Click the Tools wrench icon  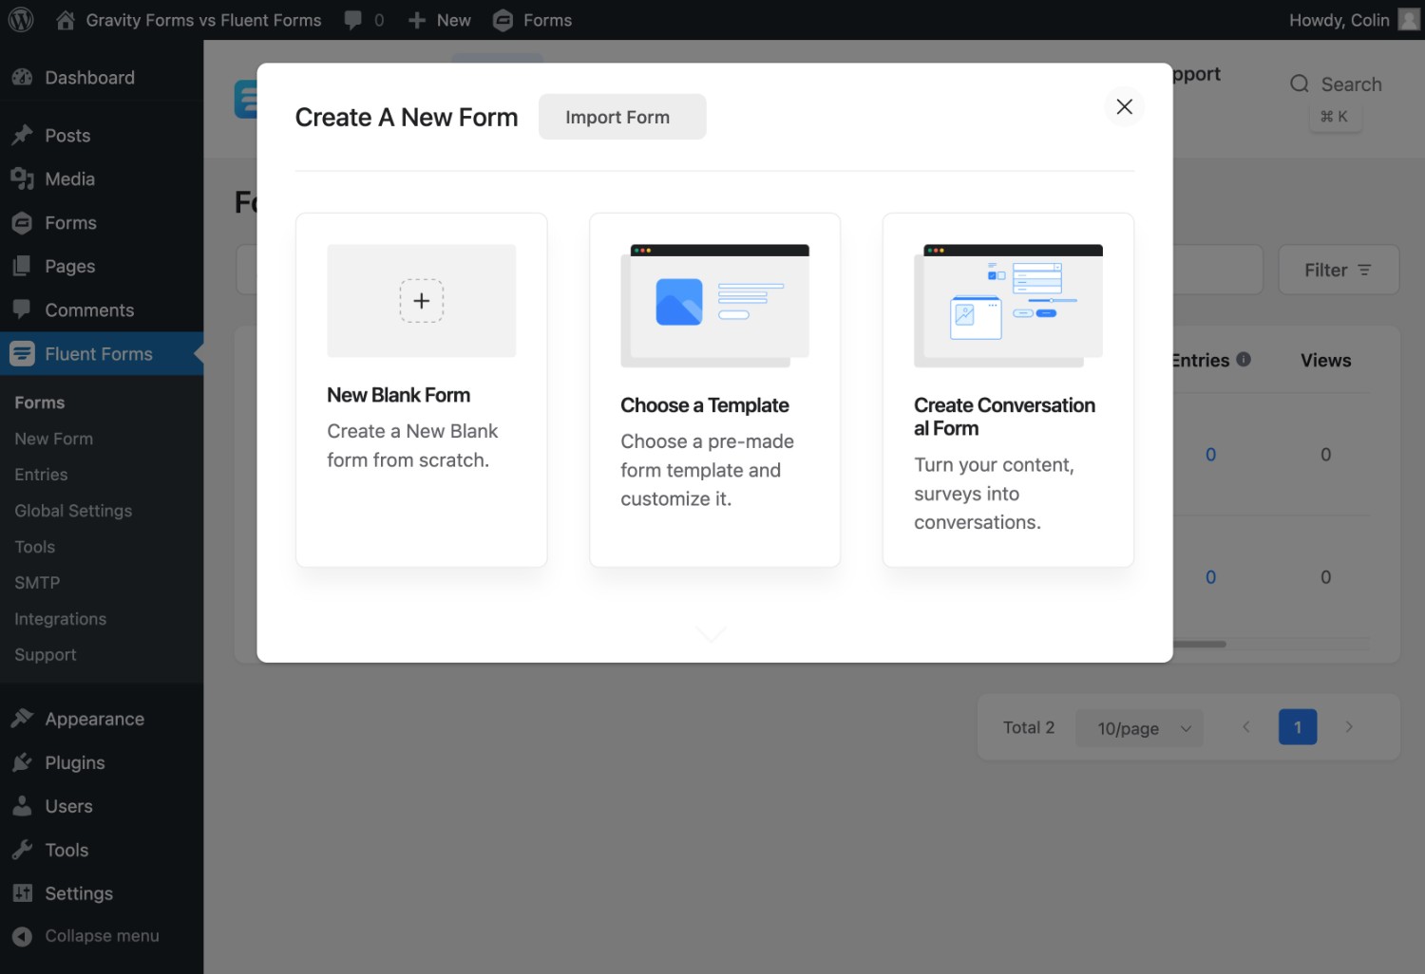23,851
